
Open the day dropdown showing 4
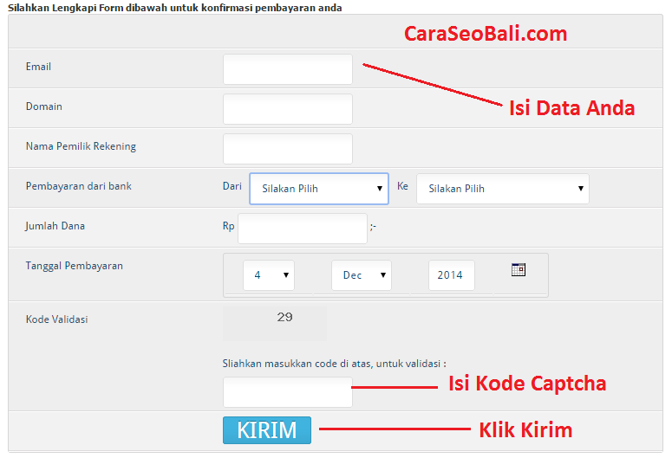point(268,275)
